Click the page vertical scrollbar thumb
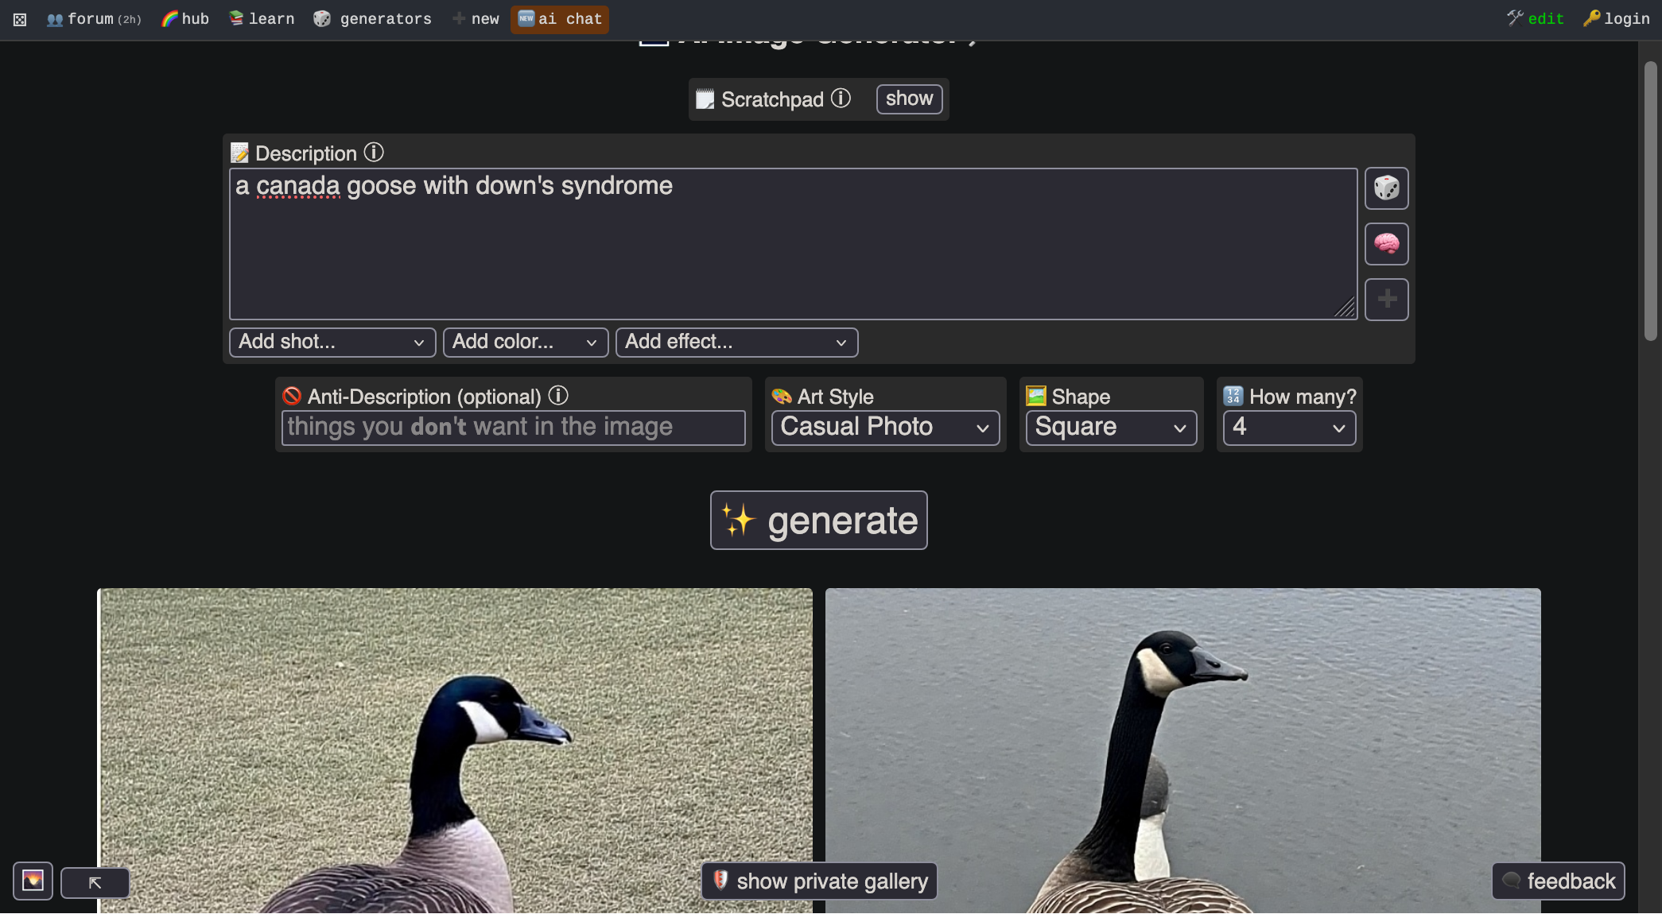 click(1651, 201)
